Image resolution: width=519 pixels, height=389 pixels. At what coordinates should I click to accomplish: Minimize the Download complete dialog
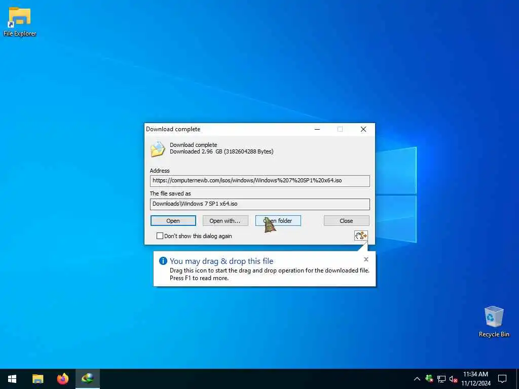coord(317,129)
